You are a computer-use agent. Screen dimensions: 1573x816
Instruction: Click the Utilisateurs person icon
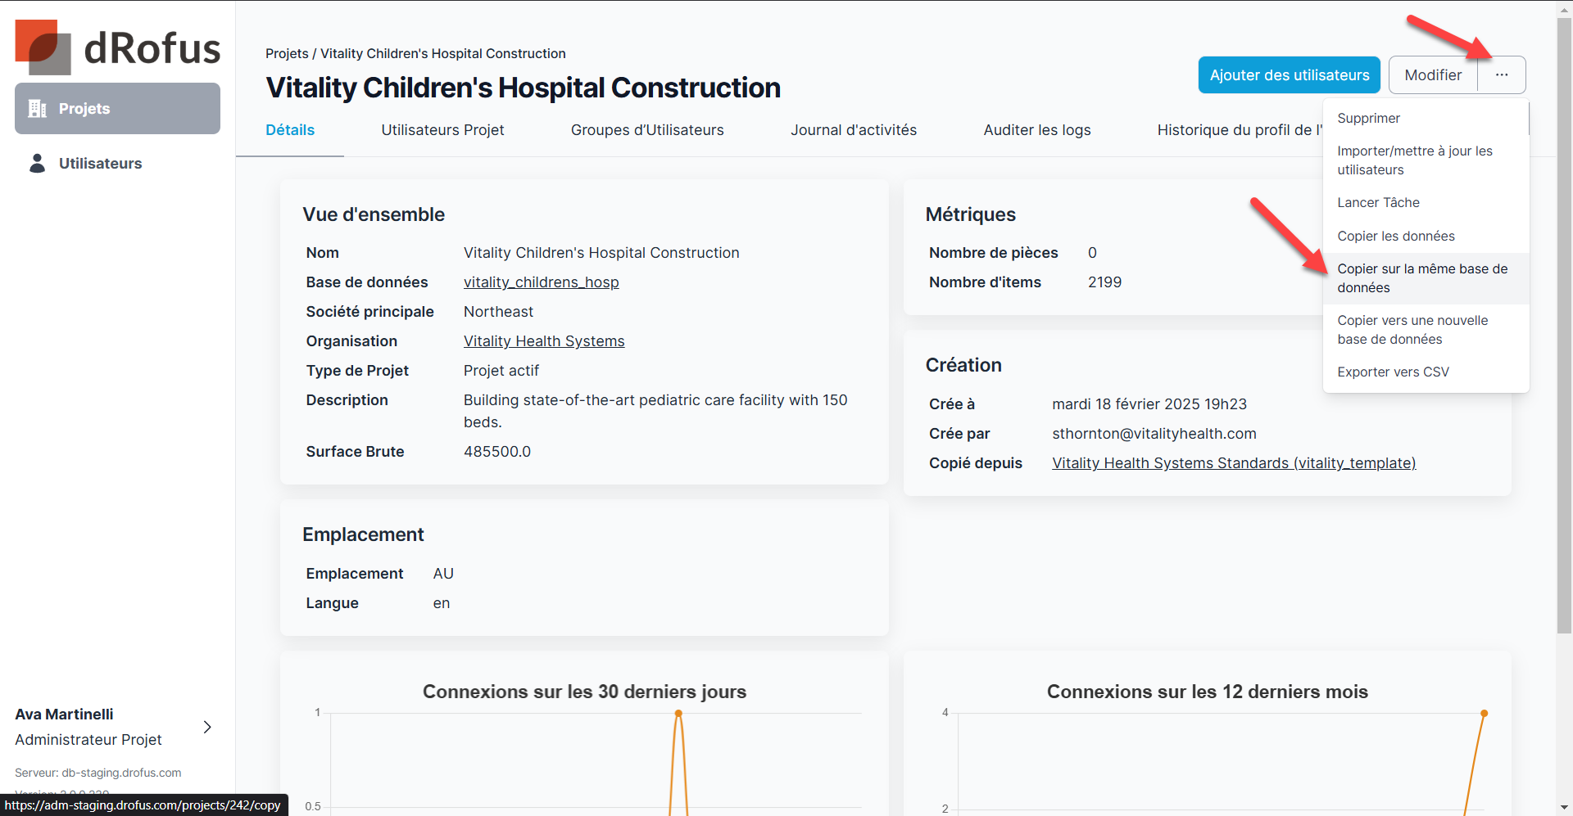[x=38, y=164]
